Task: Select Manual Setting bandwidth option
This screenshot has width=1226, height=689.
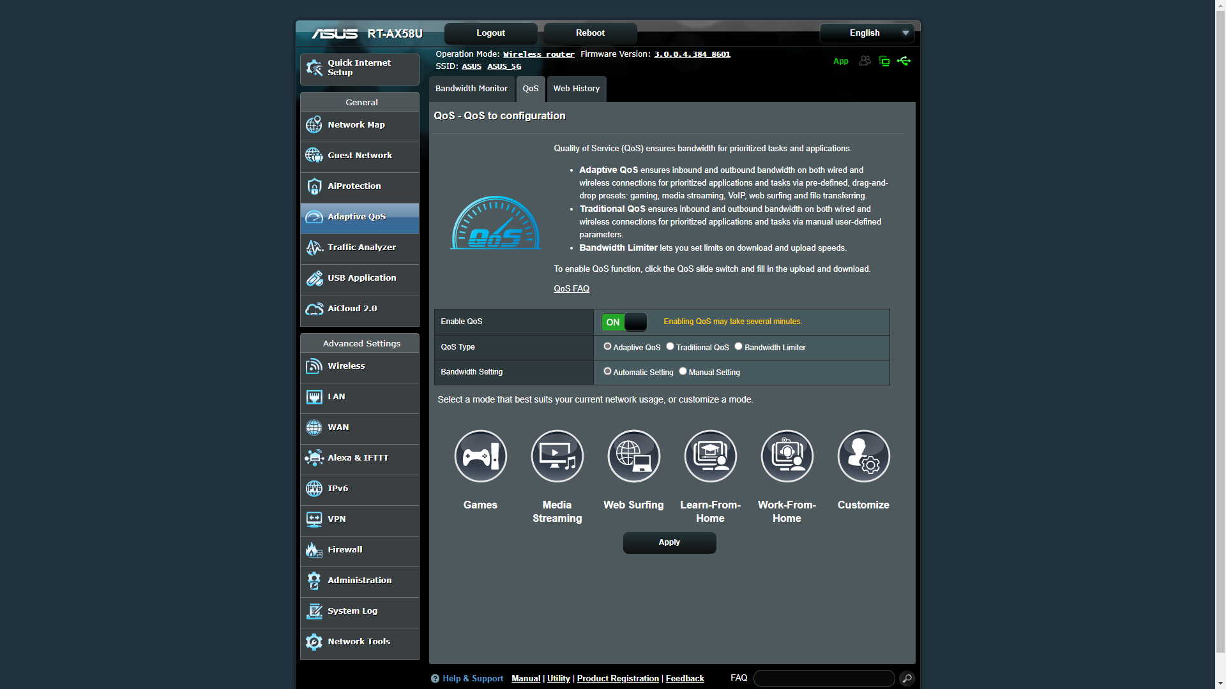Action: coord(683,371)
